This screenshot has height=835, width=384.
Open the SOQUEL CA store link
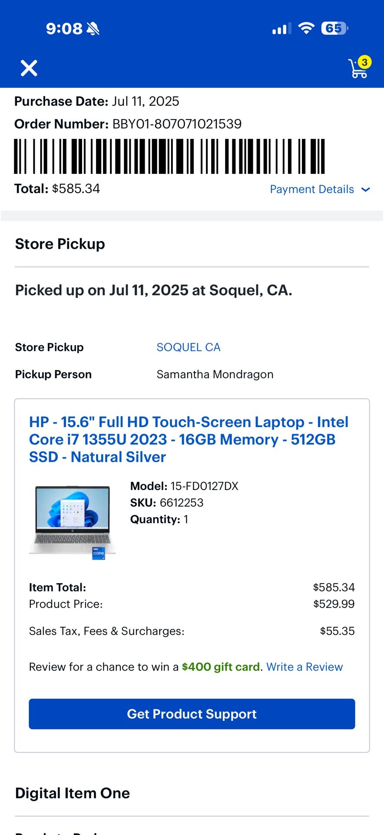pos(189,347)
